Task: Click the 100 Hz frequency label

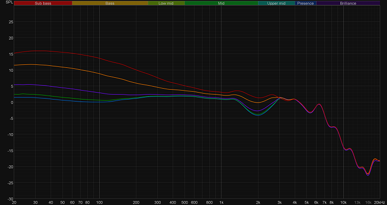Action: tap(99, 203)
